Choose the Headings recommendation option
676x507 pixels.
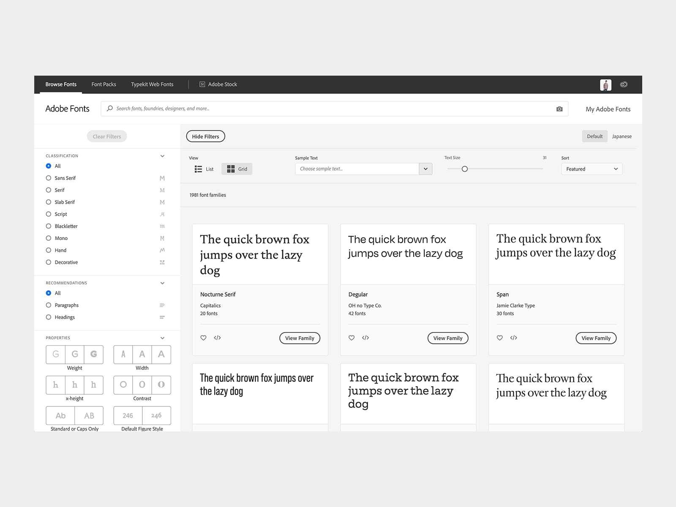(49, 317)
